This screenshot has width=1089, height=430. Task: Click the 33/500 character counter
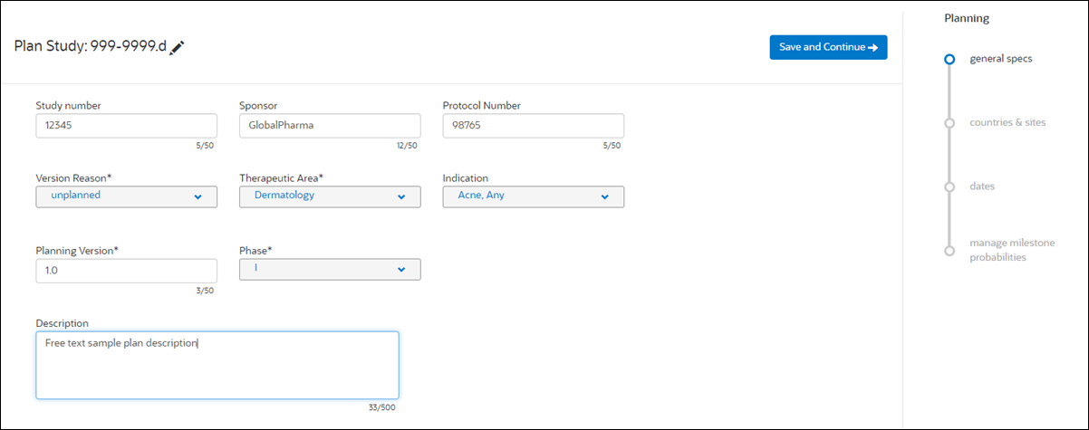[383, 407]
